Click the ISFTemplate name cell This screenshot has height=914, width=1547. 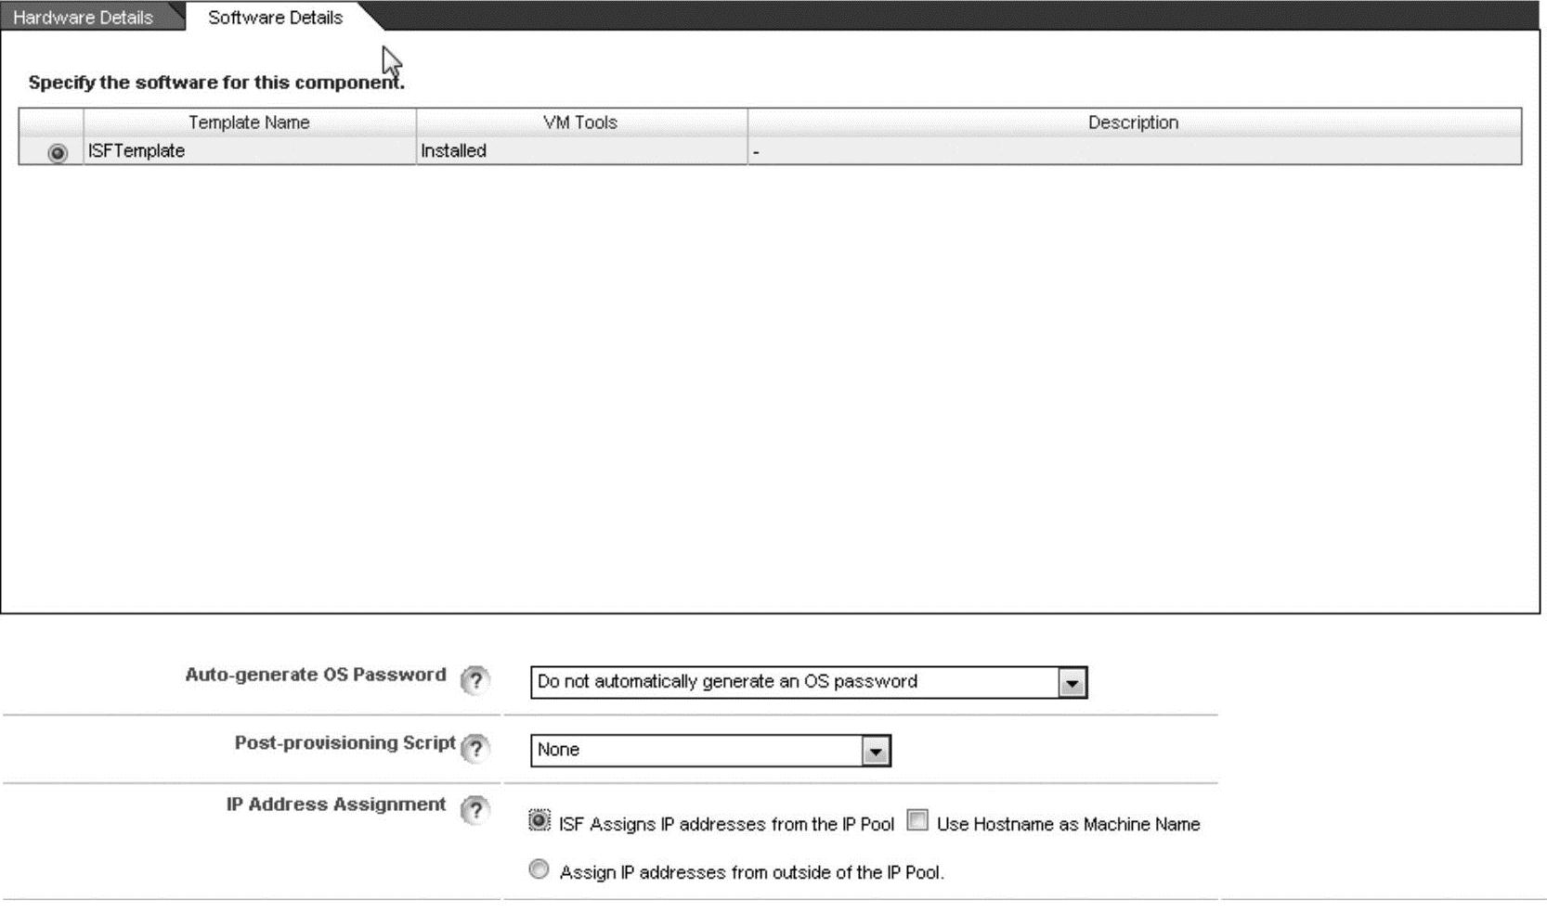pyautogui.click(x=249, y=151)
